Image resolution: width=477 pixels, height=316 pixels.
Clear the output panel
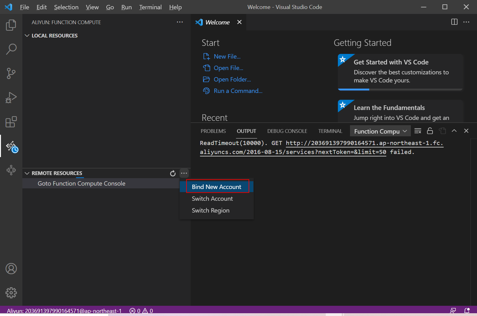pyautogui.click(x=418, y=131)
